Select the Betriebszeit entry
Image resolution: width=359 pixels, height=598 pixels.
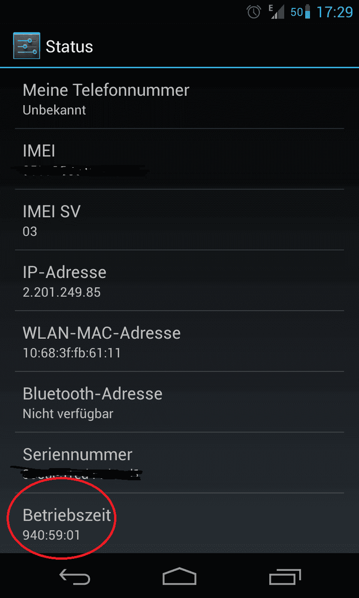179,523
